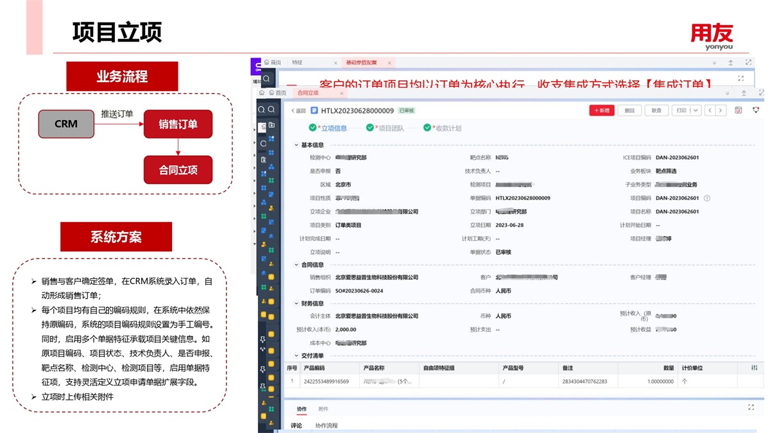Click the red 新增 button
Screen dimensions: 770x433
click(602, 110)
